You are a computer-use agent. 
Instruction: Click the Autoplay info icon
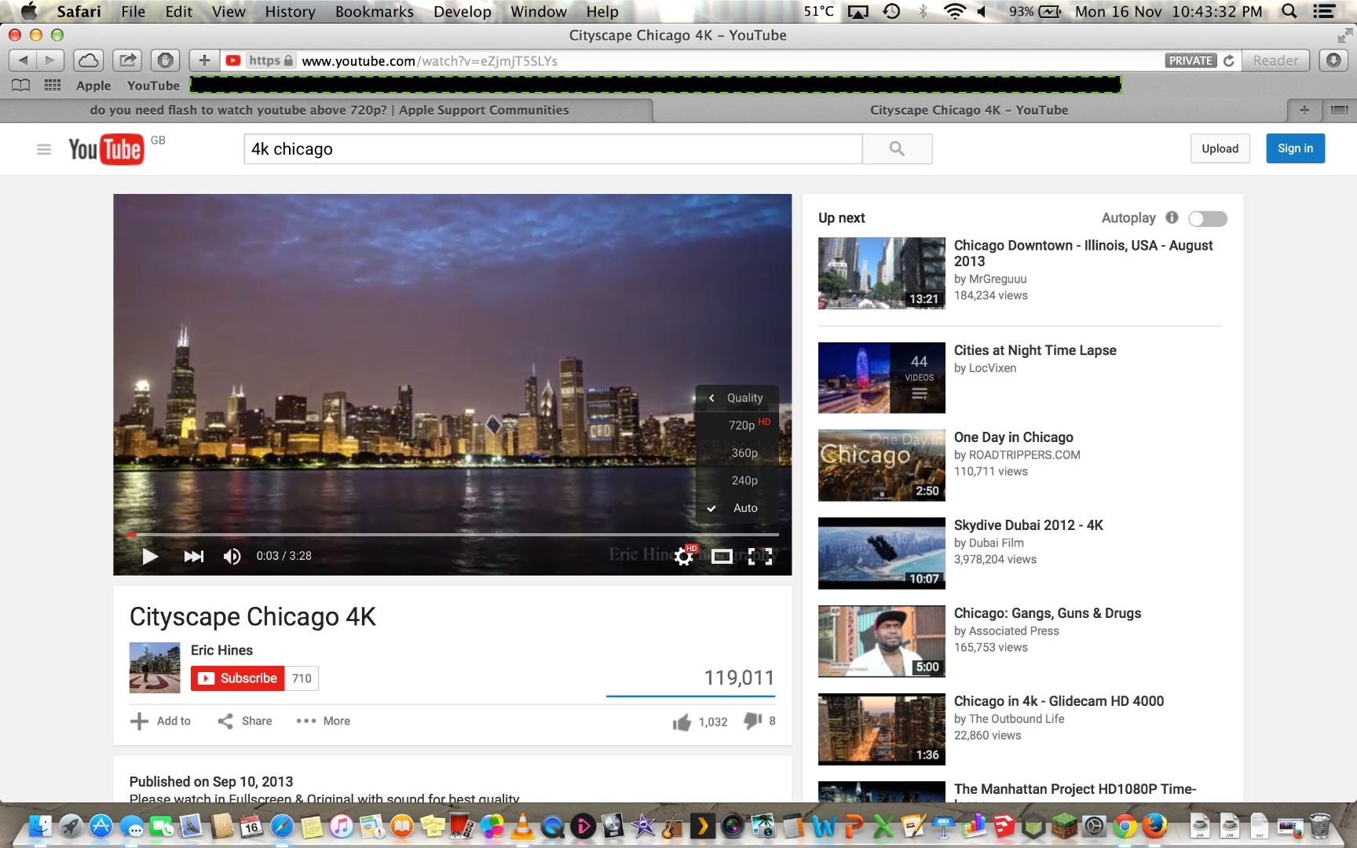click(1172, 217)
